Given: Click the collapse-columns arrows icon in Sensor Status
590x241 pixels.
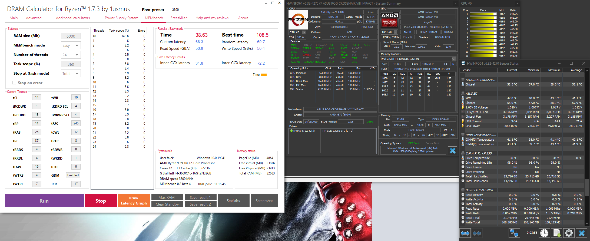Looking at the screenshot, I should coord(477,233).
